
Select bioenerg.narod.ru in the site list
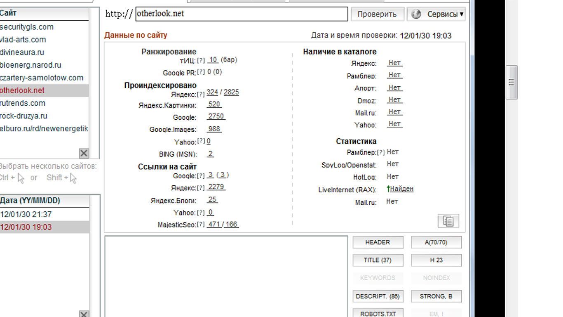44,65
